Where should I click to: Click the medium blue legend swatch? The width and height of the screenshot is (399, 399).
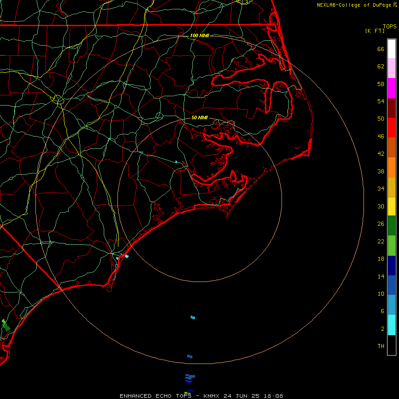(x=391, y=285)
